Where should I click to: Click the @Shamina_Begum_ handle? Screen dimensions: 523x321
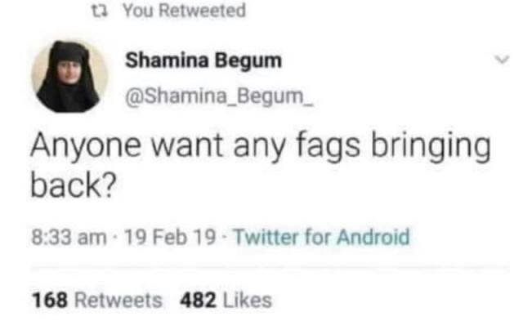pos(219,96)
